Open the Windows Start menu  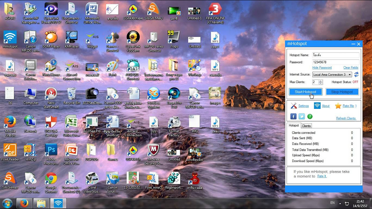tap(7, 203)
